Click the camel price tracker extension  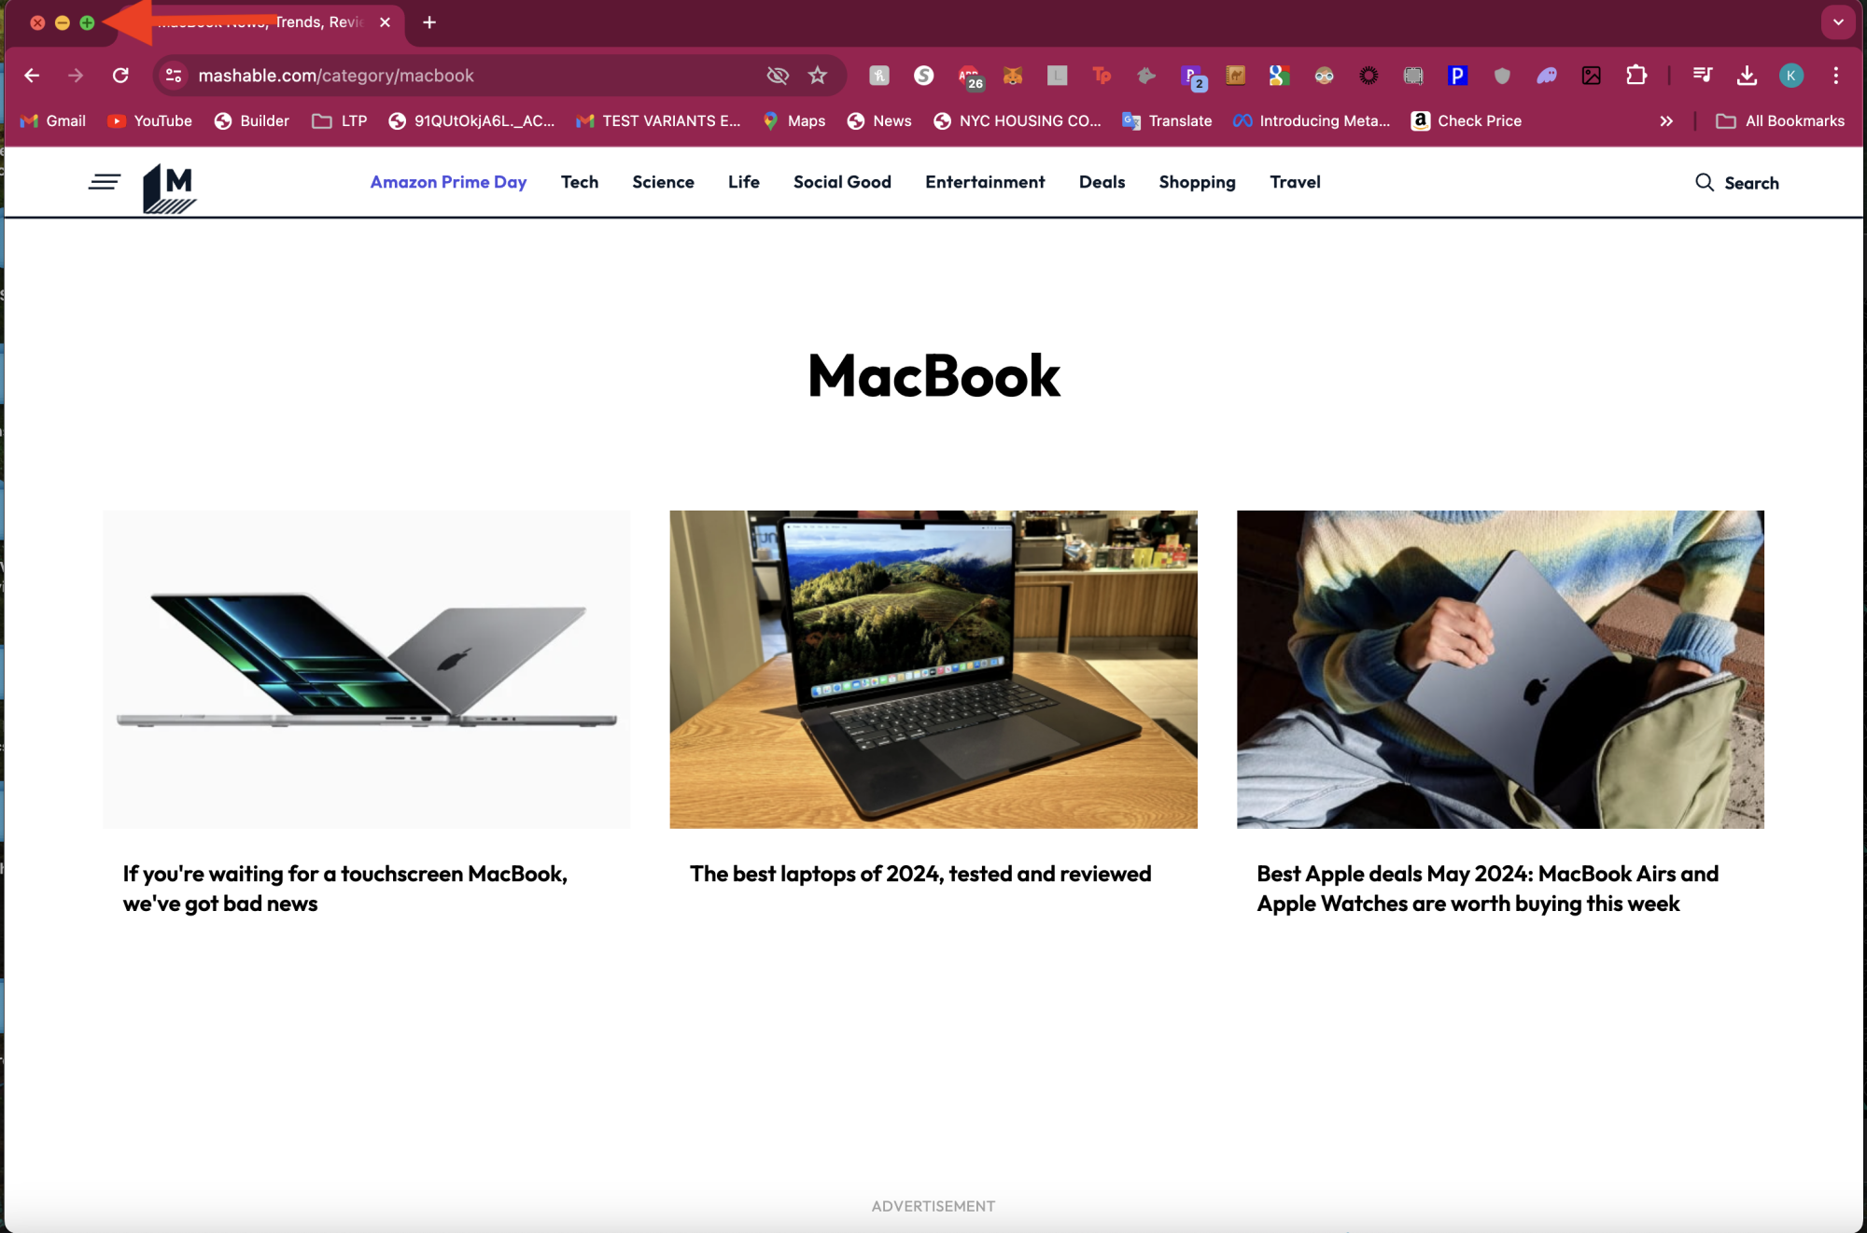pos(1235,76)
